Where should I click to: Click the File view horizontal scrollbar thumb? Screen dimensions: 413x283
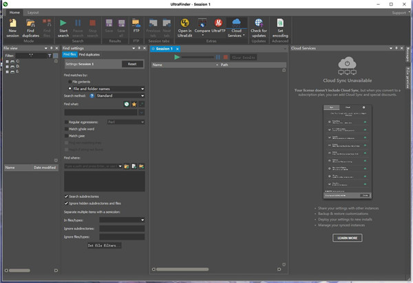pos(19,271)
